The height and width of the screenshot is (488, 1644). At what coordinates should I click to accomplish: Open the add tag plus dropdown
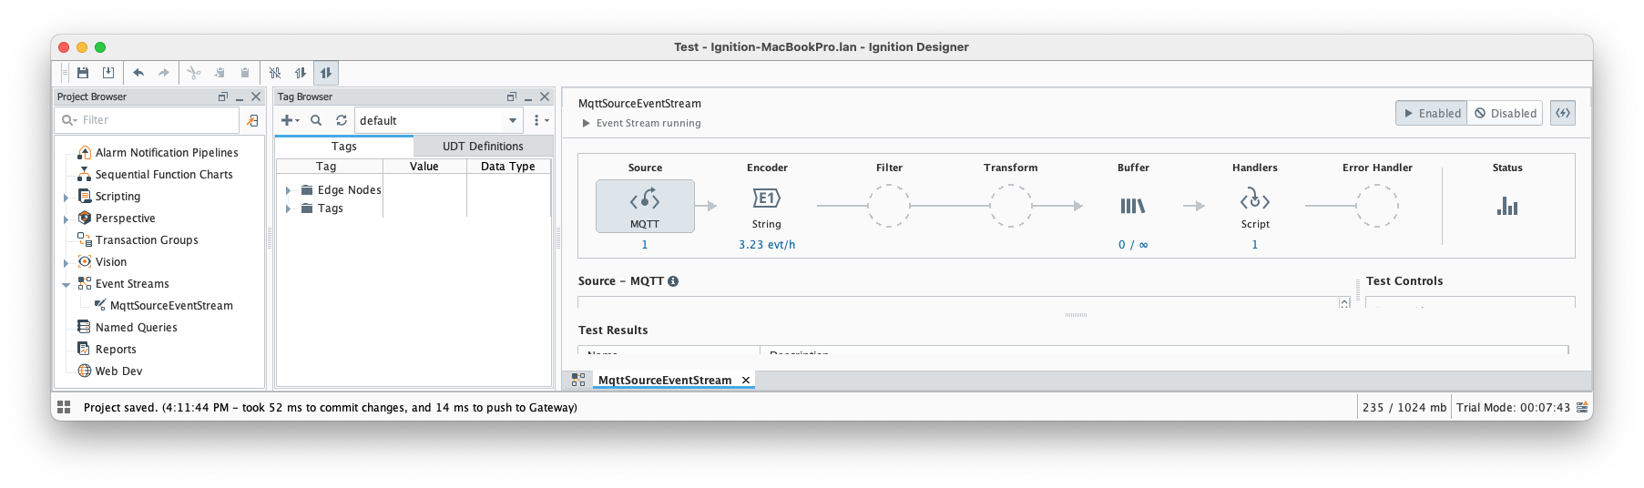point(290,120)
